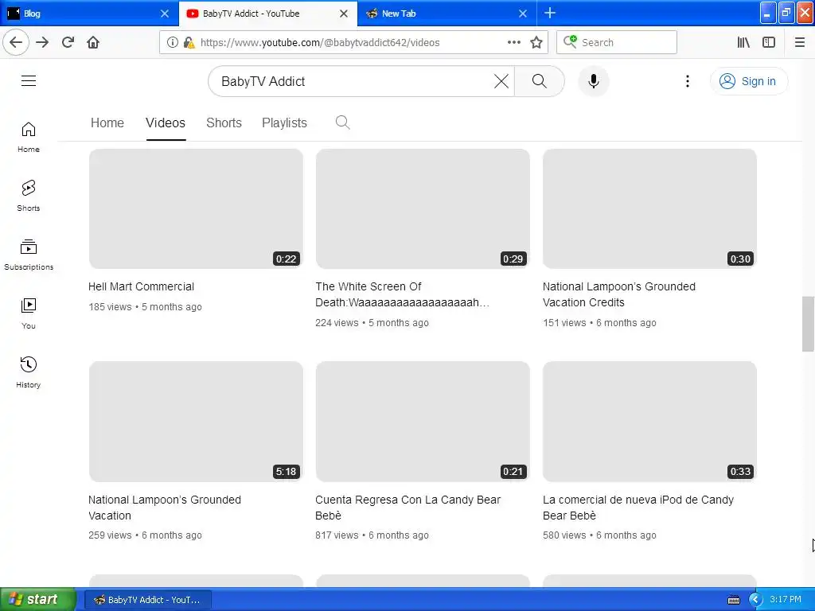Image resolution: width=815 pixels, height=611 pixels.
Task: Switch to the New Tab browser tab
Action: [447, 14]
